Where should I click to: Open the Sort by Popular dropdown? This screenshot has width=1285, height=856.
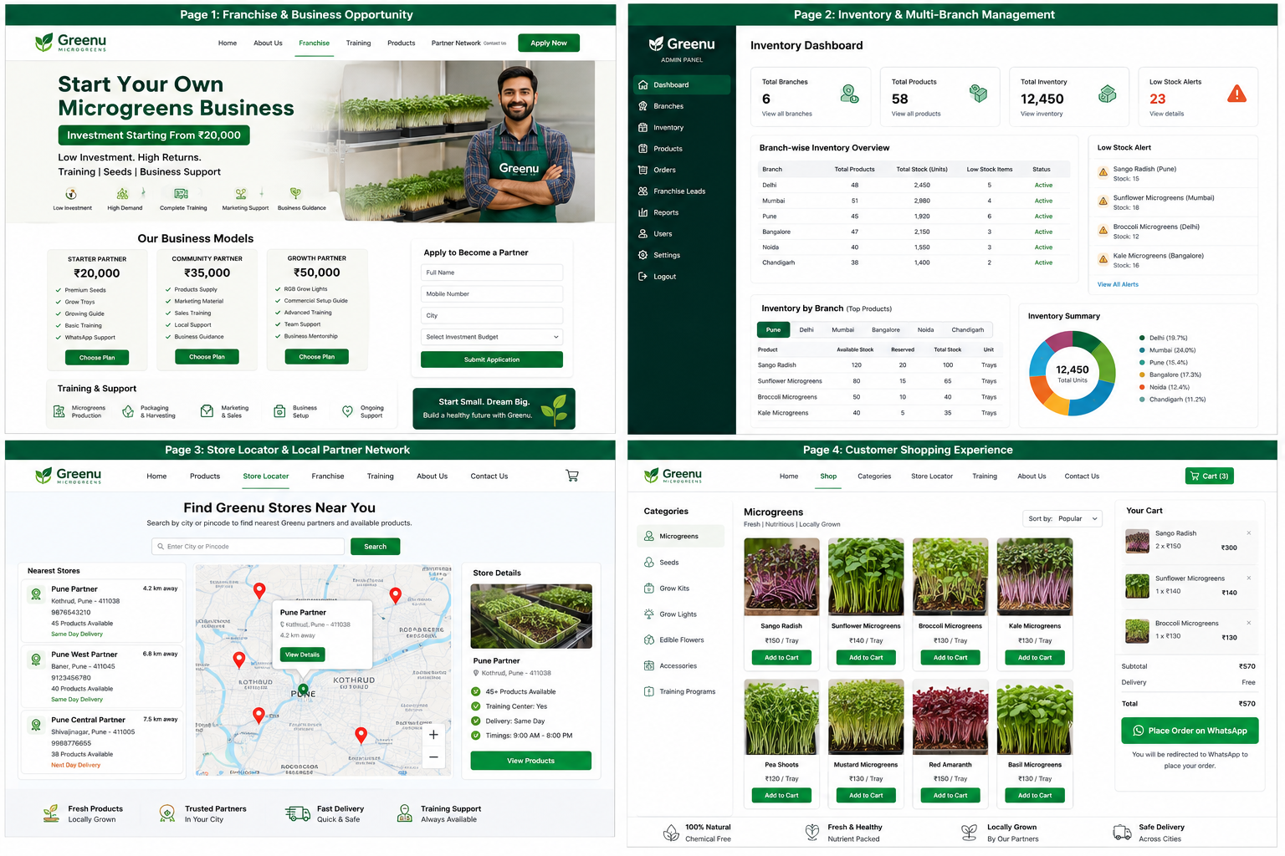coord(1062,518)
